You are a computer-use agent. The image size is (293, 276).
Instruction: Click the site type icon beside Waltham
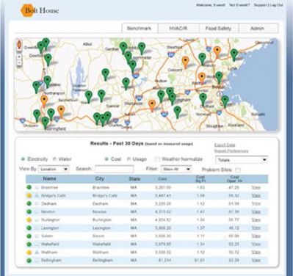[37, 253]
